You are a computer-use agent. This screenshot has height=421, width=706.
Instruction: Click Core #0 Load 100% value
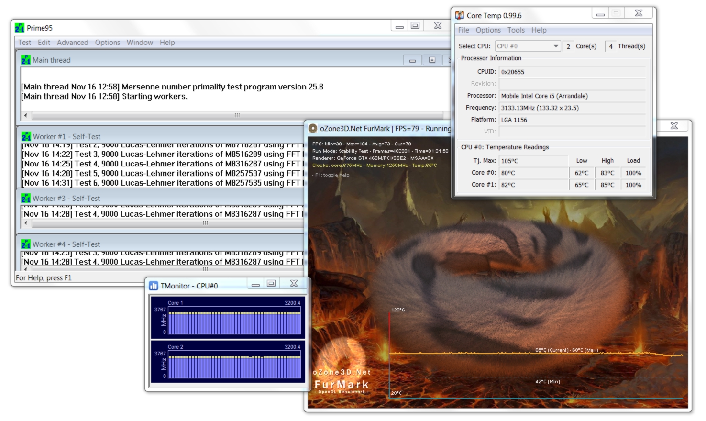633,173
